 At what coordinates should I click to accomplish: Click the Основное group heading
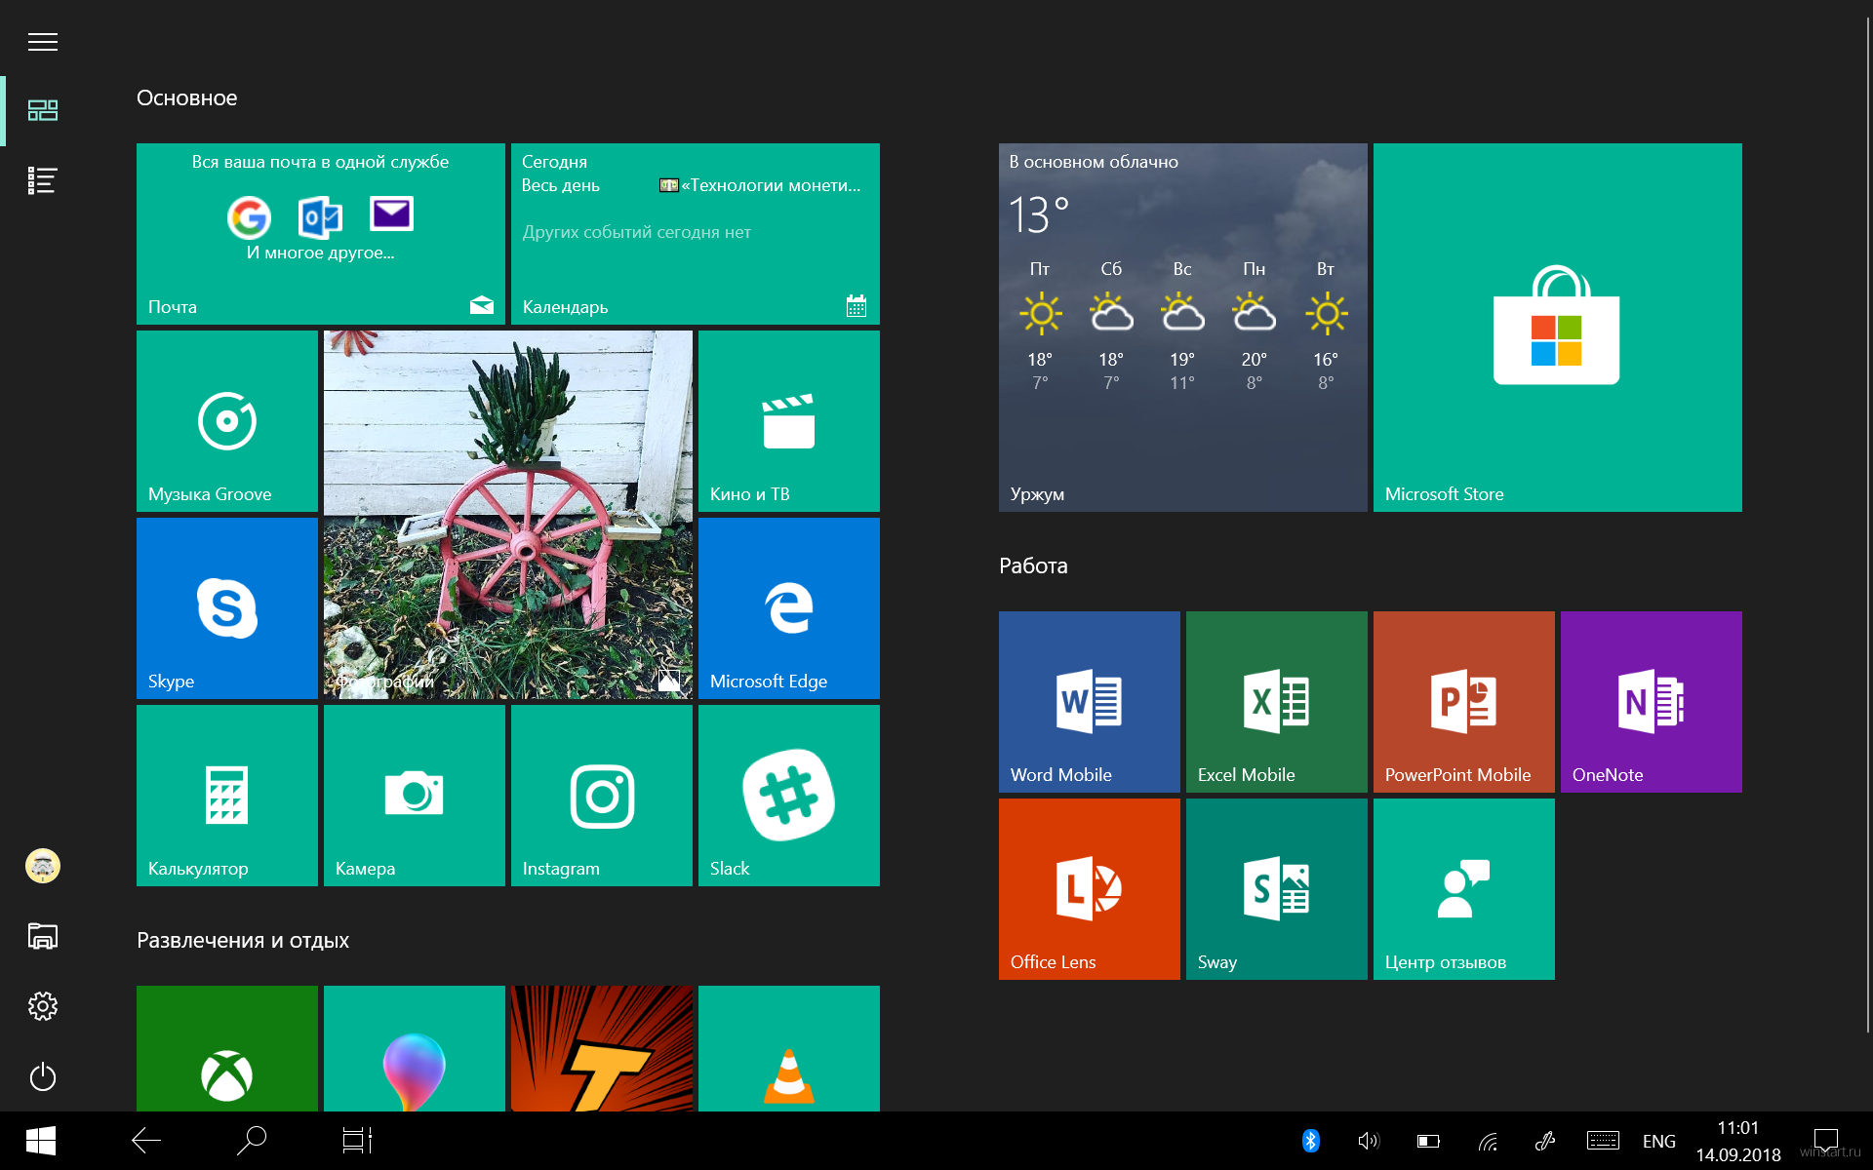point(187,98)
